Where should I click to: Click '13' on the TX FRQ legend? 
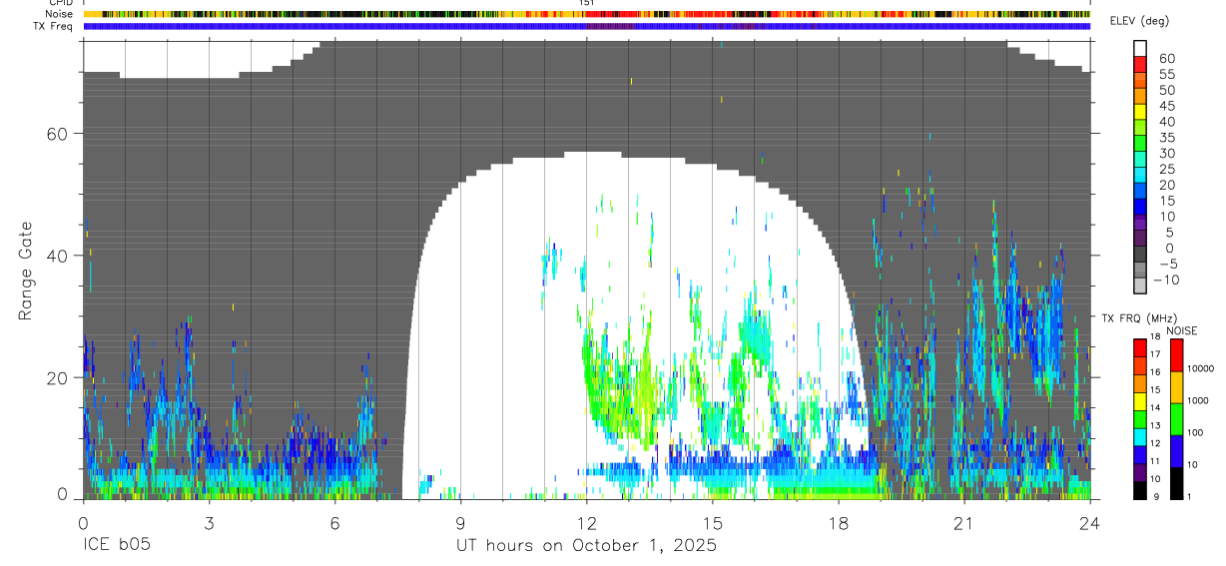[1155, 425]
